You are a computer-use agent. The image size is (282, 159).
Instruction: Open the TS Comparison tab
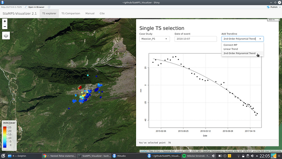click(x=71, y=14)
